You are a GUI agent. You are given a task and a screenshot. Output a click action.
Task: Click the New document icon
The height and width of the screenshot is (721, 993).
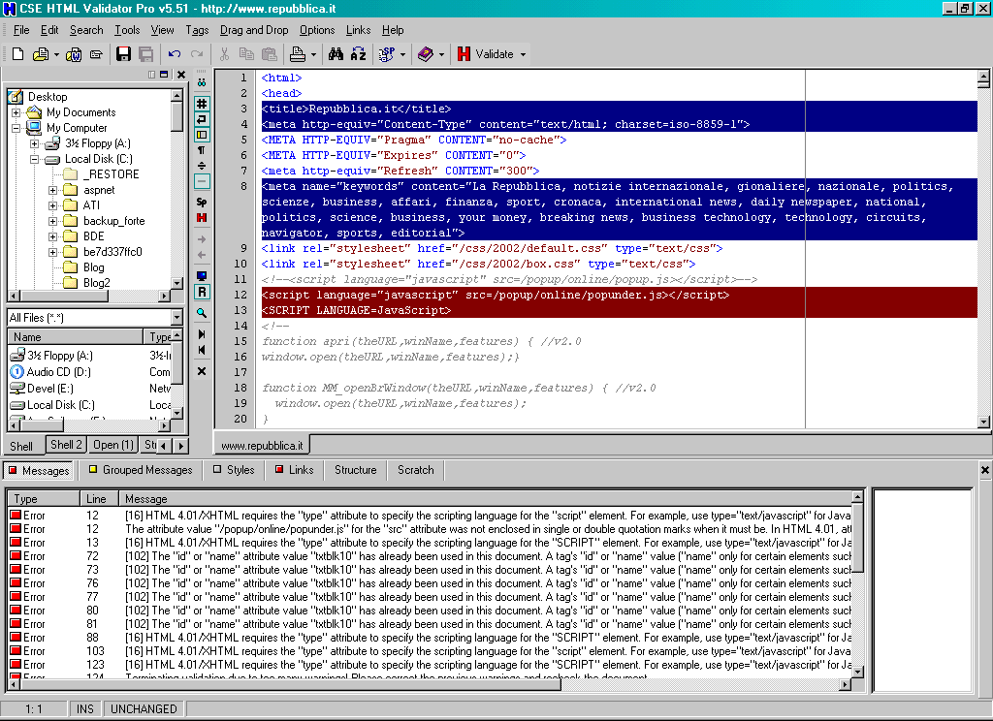pyautogui.click(x=17, y=54)
